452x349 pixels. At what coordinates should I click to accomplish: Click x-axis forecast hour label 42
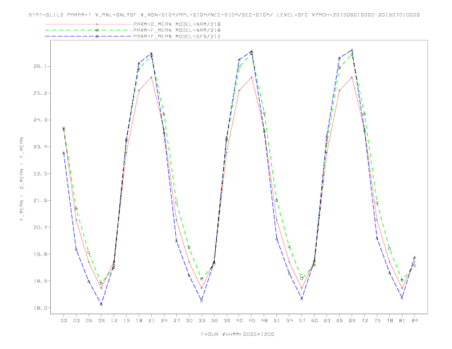239,320
